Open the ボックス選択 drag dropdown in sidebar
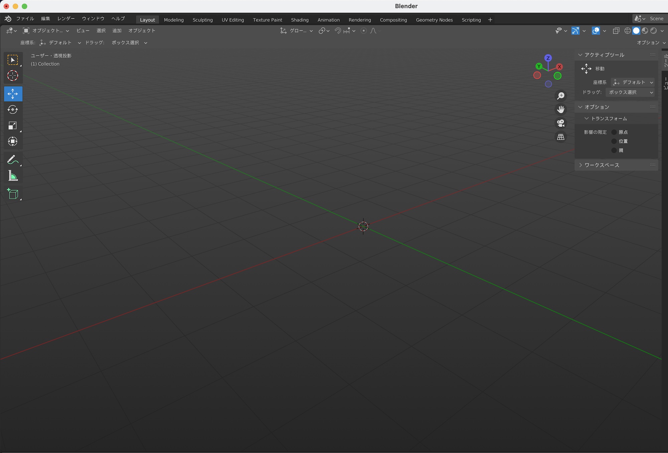The image size is (668, 453). 630,92
